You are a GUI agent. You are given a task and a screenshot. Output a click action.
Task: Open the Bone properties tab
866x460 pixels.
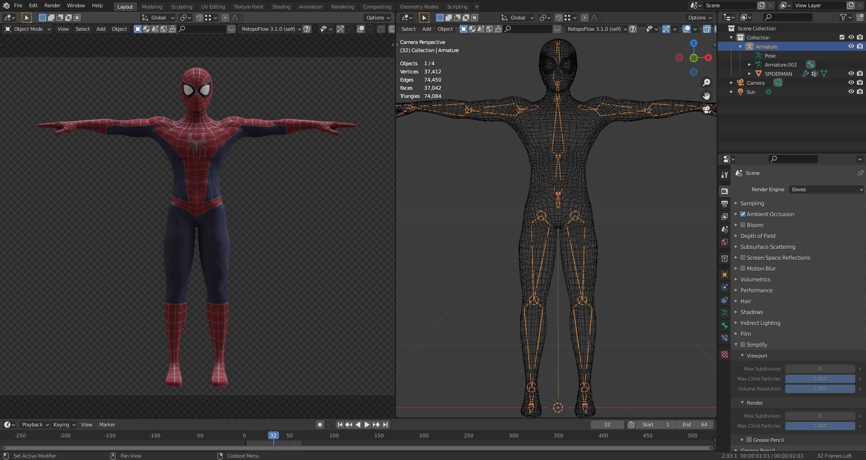click(x=725, y=325)
